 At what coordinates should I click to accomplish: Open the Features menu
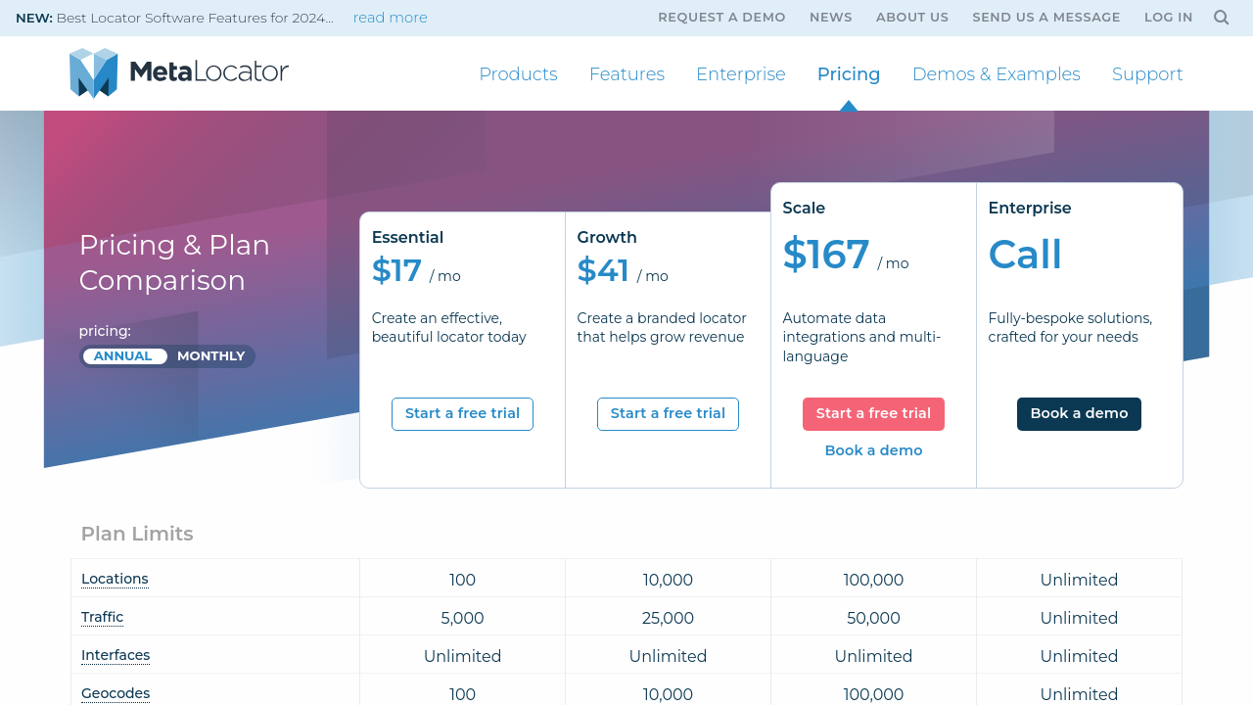626,74
